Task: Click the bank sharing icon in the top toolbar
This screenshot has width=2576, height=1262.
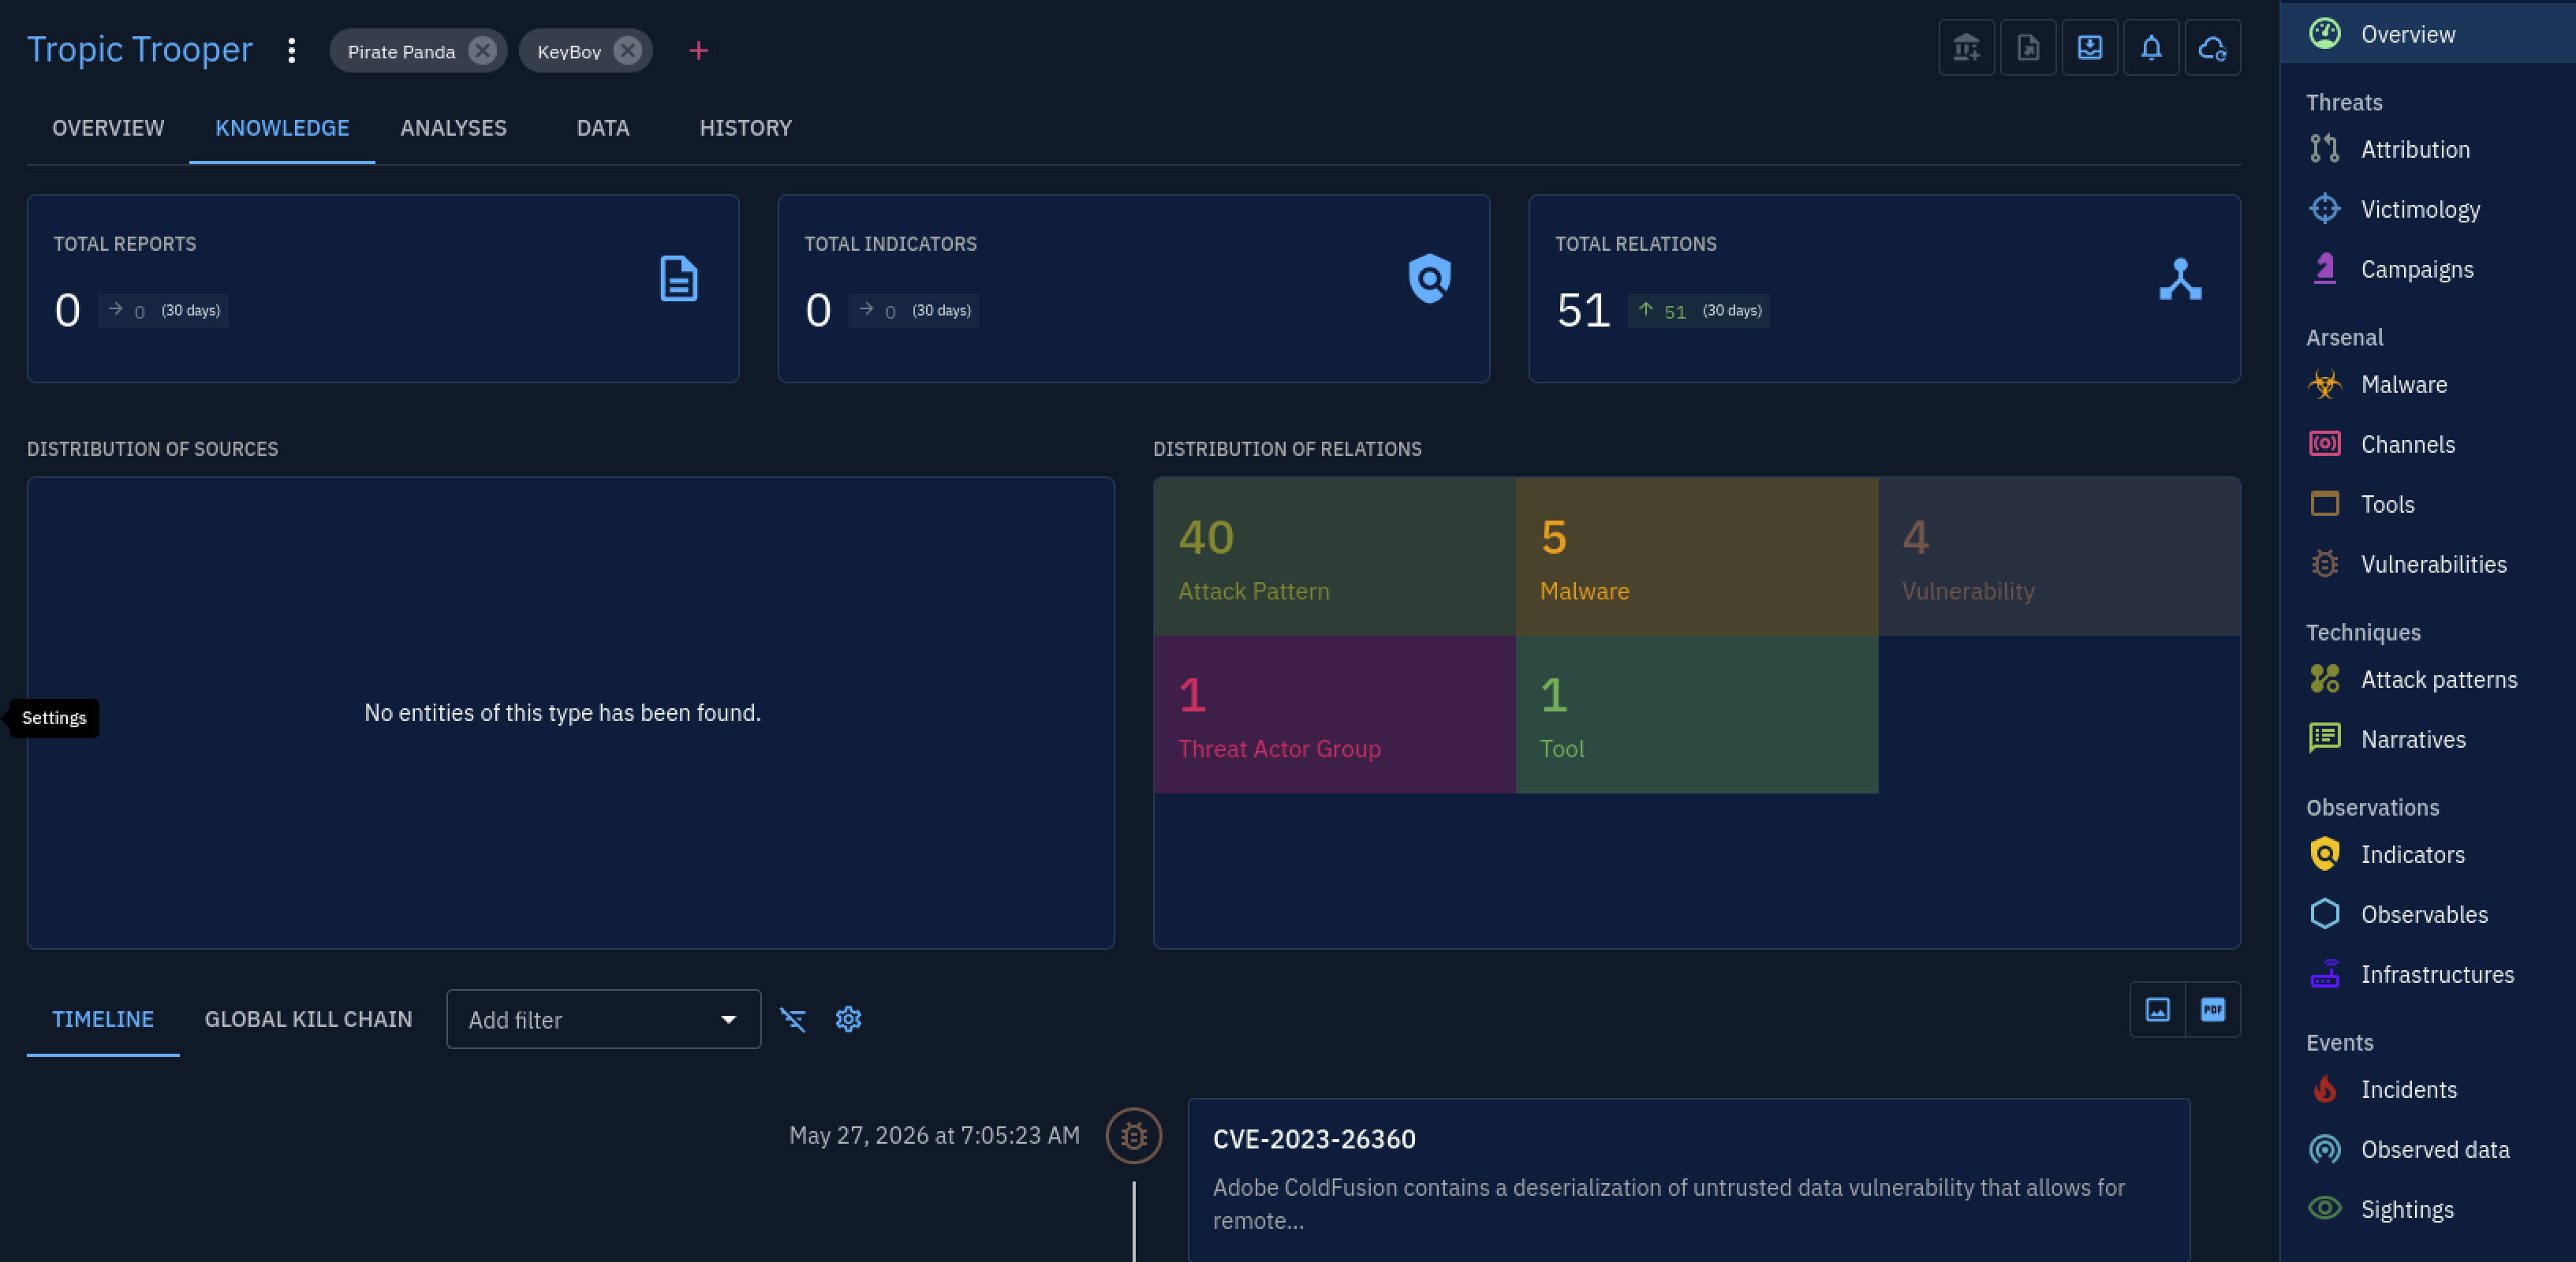Action: (x=1966, y=47)
